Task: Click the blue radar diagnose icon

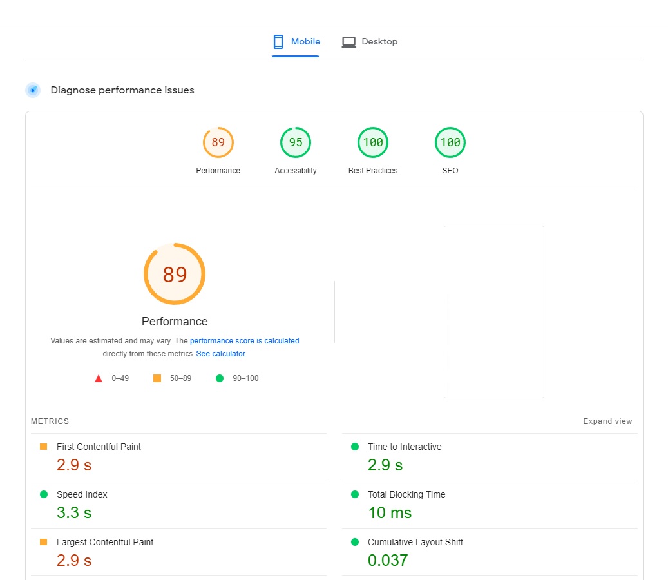Action: coord(33,90)
